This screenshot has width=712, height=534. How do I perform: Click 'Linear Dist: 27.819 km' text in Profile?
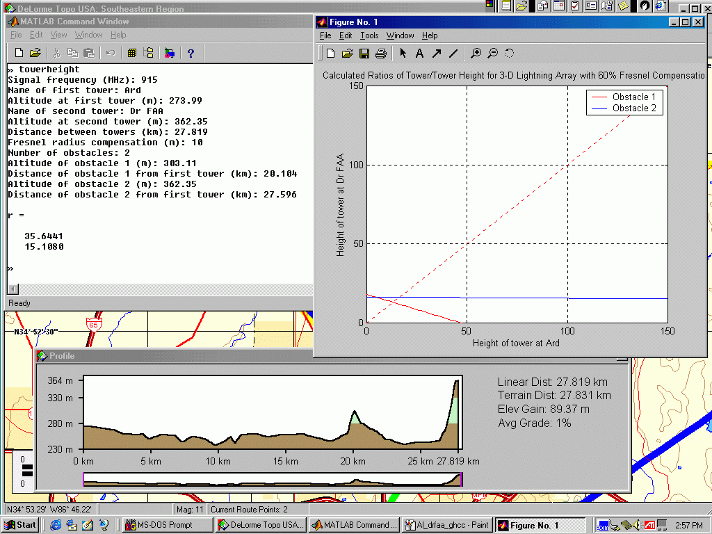pyautogui.click(x=553, y=382)
